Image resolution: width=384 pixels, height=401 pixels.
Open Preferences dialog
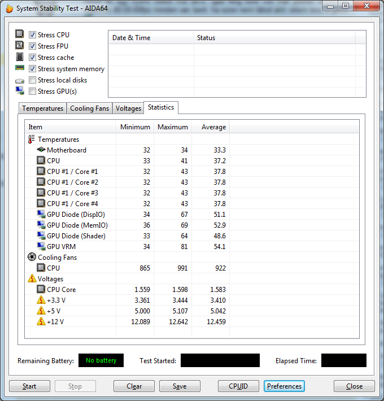coord(284,386)
